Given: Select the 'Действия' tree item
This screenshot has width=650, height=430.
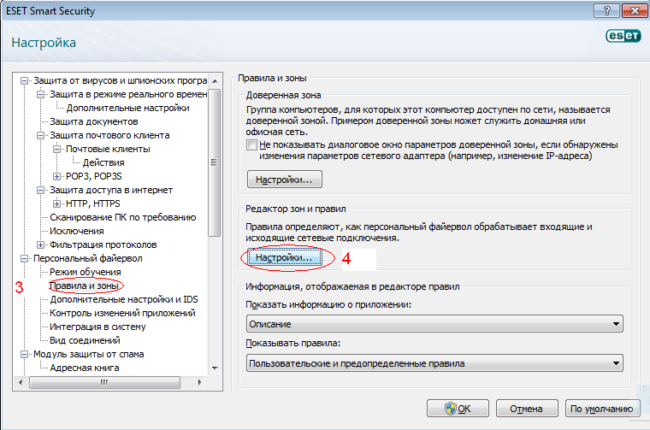Looking at the screenshot, I should point(103,162).
